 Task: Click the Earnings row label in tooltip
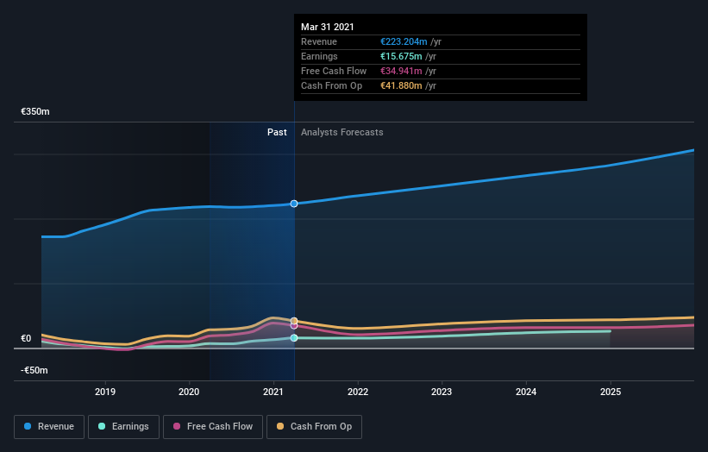coord(319,56)
